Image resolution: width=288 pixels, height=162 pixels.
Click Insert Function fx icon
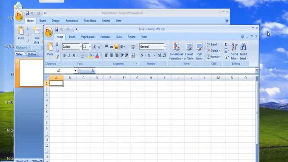tap(93, 71)
